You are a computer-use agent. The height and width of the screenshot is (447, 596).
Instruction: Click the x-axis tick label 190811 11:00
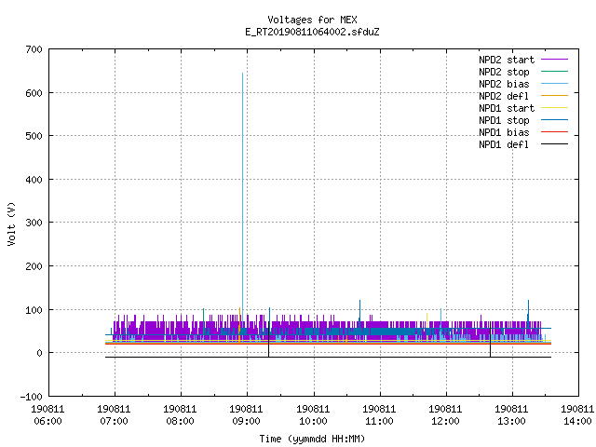[x=379, y=415]
